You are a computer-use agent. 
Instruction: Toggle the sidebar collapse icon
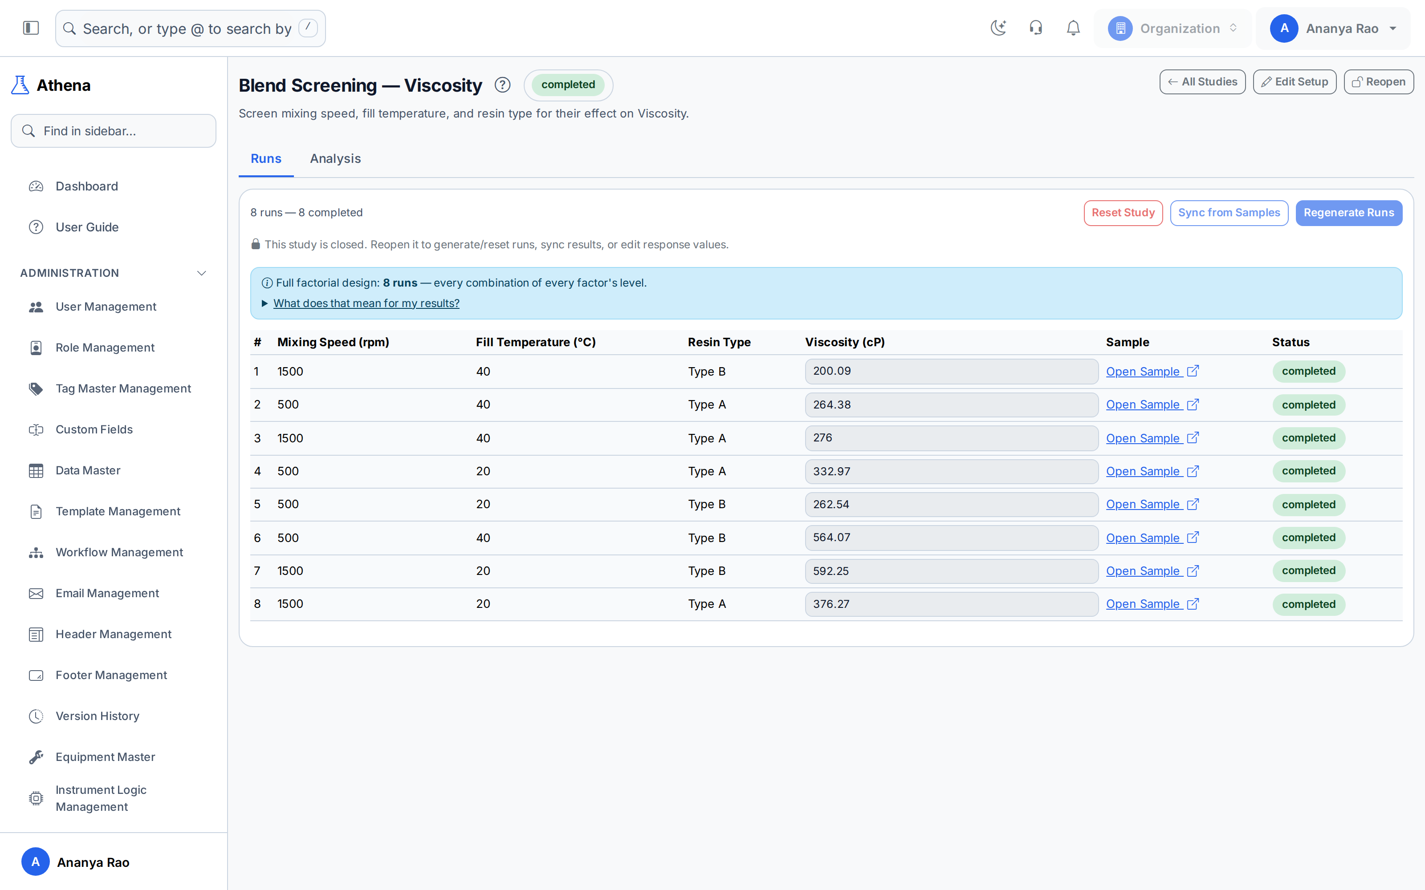click(31, 28)
